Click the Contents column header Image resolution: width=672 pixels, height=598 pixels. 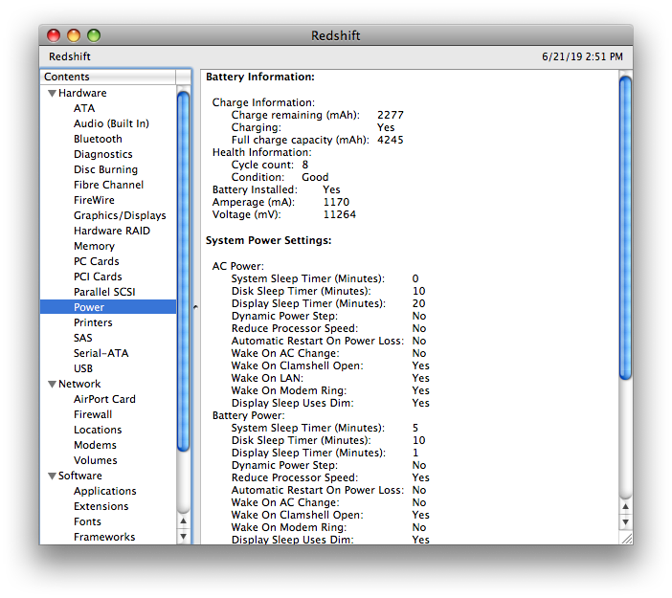[108, 77]
